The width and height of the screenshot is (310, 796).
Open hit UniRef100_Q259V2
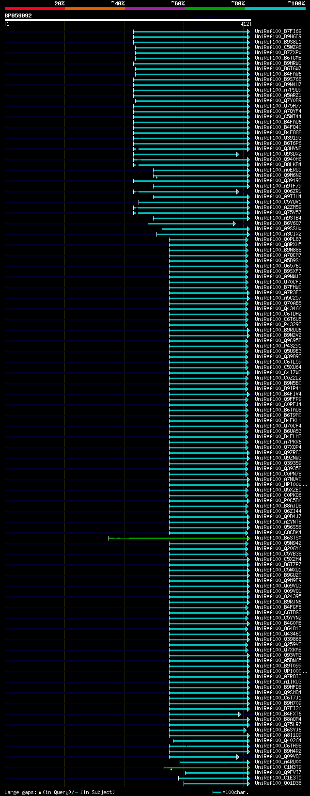[278, 644]
